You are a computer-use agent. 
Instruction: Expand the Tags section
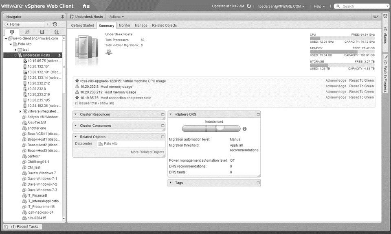tap(171, 183)
